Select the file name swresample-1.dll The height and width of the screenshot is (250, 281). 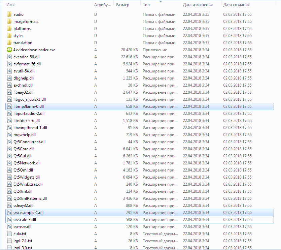pyautogui.click(x=29, y=213)
